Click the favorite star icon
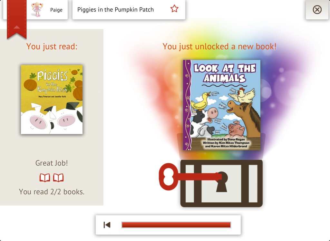The width and height of the screenshot is (330, 241). click(x=174, y=9)
